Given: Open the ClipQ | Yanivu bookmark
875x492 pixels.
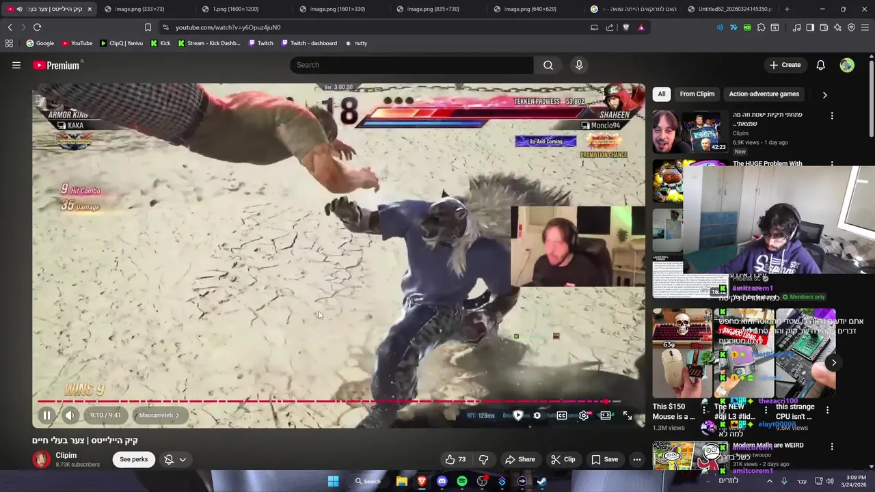Looking at the screenshot, I should (x=122, y=43).
